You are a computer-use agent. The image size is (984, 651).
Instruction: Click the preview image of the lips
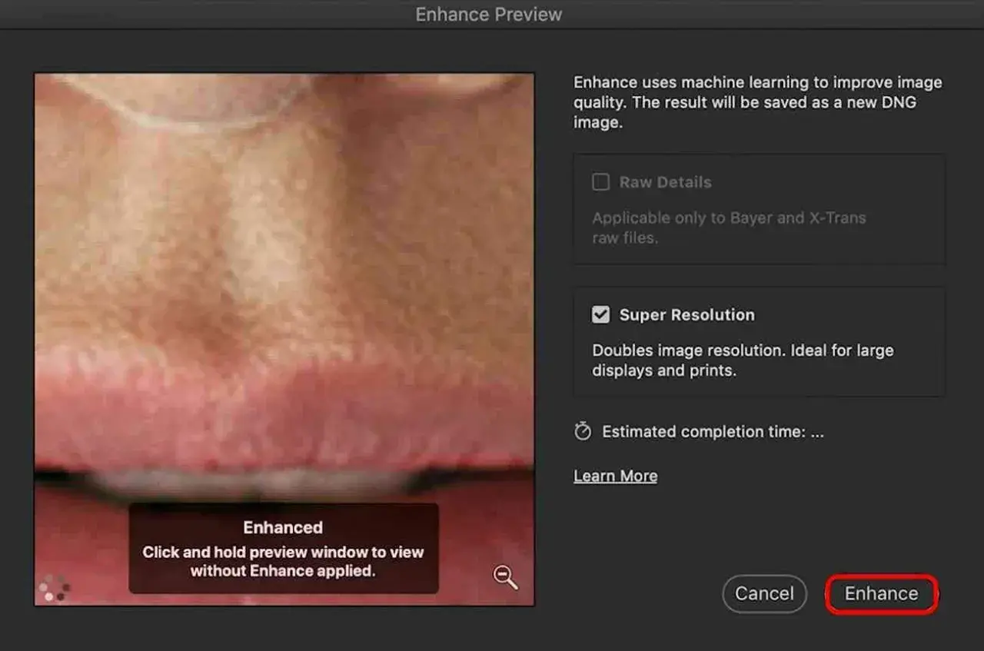click(284, 338)
